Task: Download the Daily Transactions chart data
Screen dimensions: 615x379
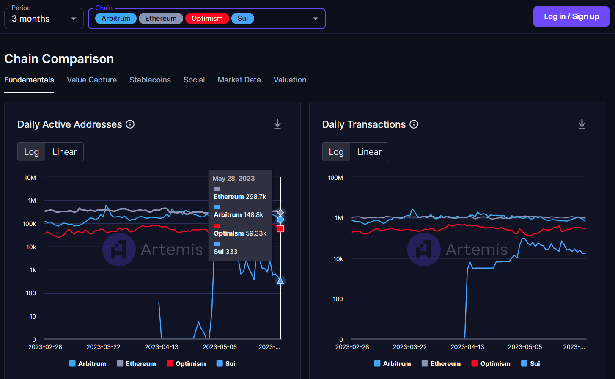Action: click(x=582, y=124)
